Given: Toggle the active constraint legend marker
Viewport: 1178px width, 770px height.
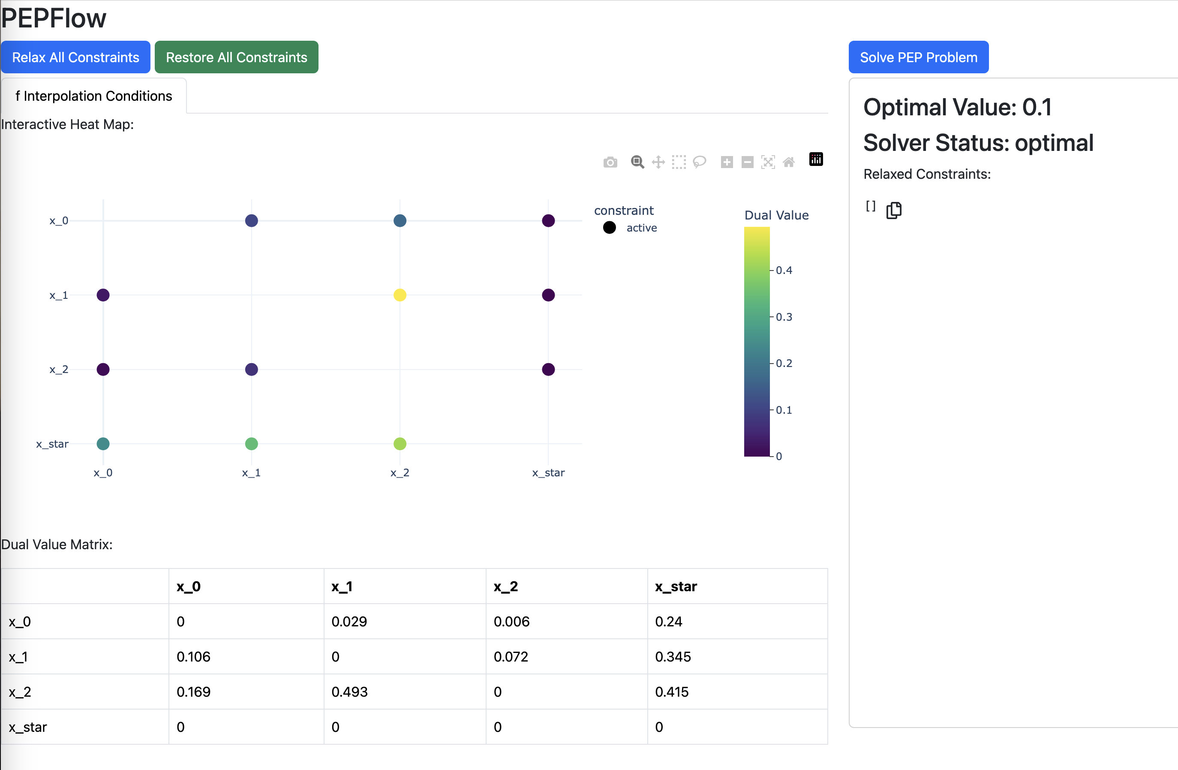Looking at the screenshot, I should point(609,228).
